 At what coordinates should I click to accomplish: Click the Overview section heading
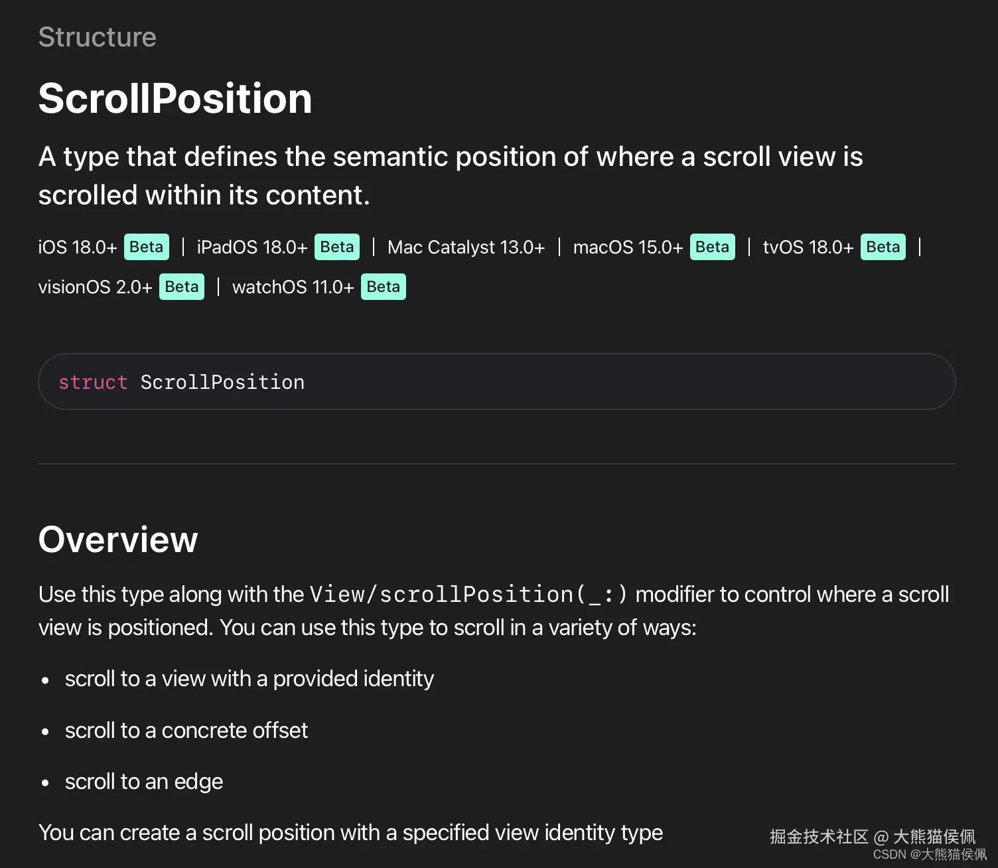[118, 540]
